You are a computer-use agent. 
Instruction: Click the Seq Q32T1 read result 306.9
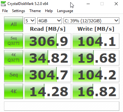[x=48, y=41]
